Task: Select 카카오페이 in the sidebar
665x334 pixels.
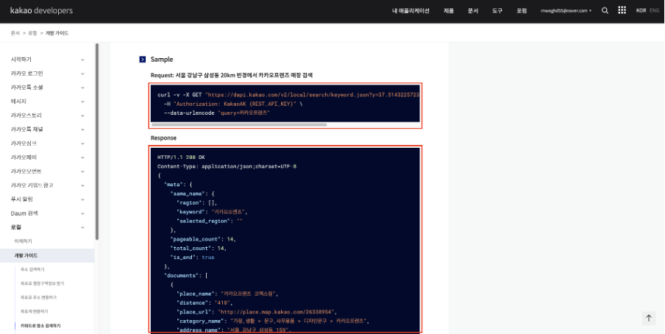Action: point(24,157)
